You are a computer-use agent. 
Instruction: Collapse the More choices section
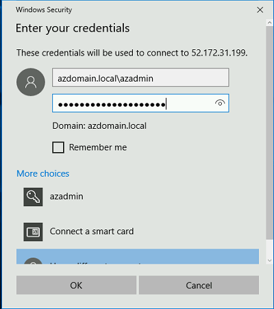tap(43, 173)
